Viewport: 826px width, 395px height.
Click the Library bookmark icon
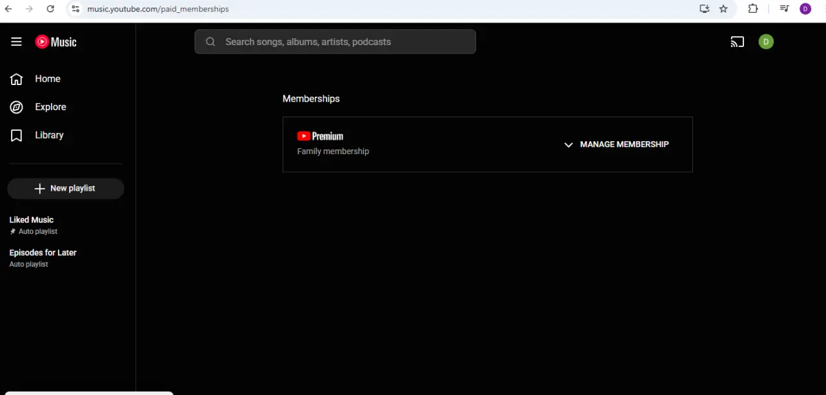click(16, 135)
